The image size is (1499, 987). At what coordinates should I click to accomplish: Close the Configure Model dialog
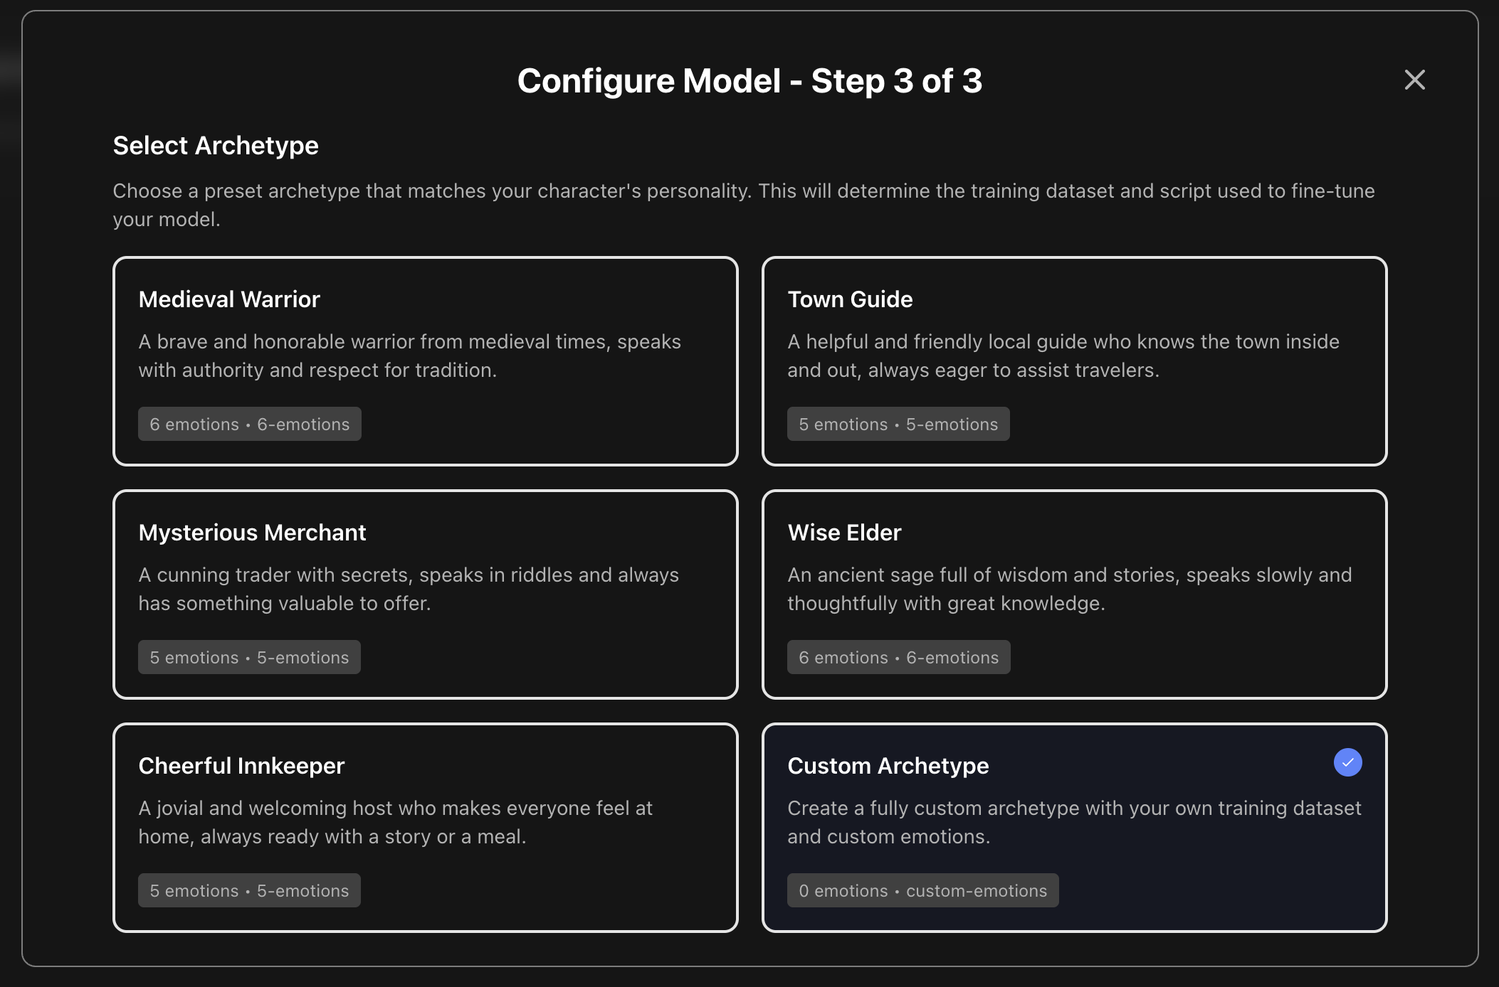point(1415,80)
